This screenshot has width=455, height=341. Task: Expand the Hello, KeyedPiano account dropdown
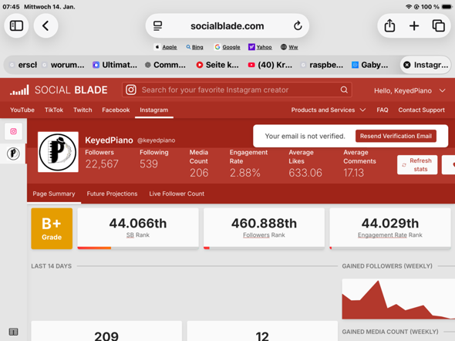(x=410, y=91)
